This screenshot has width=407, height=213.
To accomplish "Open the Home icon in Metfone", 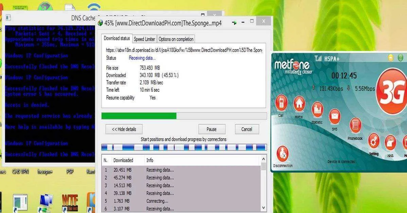I will pos(299,104).
